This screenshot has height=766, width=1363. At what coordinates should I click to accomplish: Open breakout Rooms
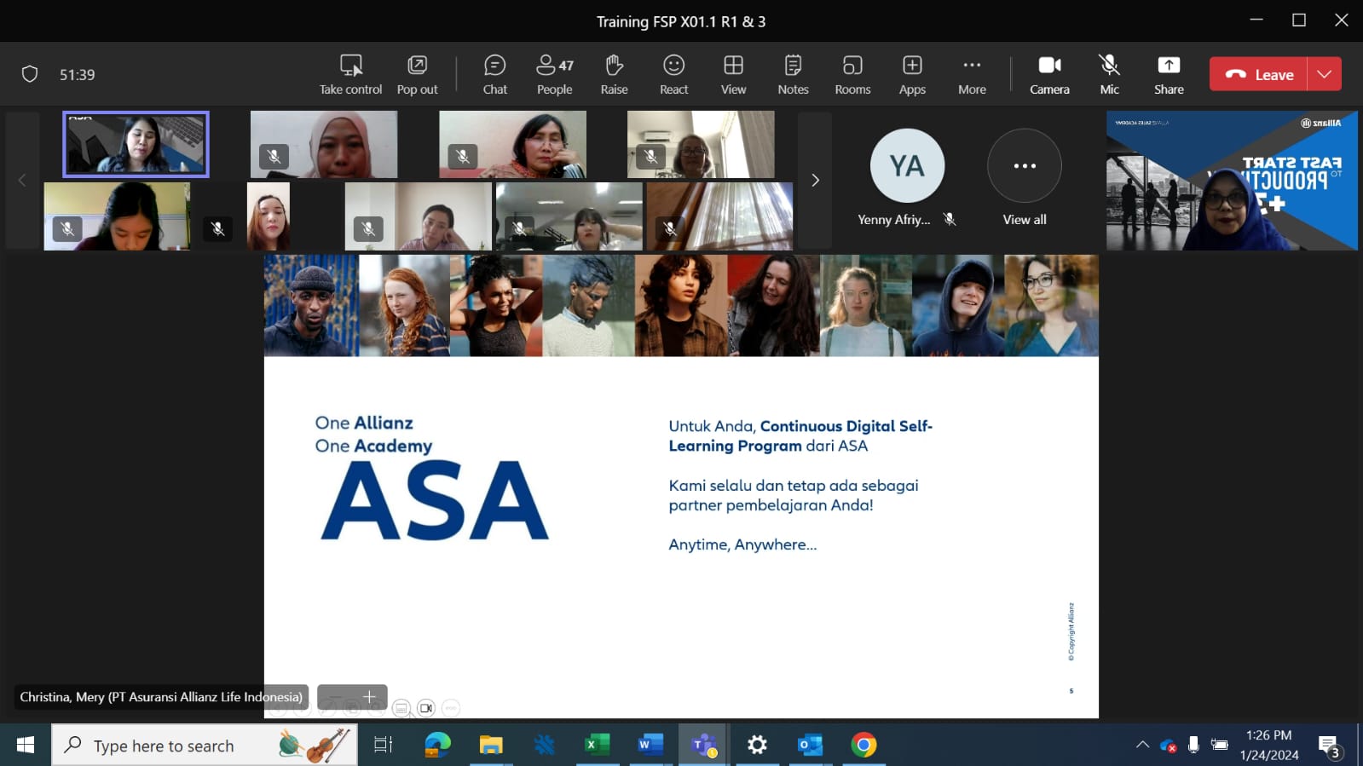click(852, 75)
